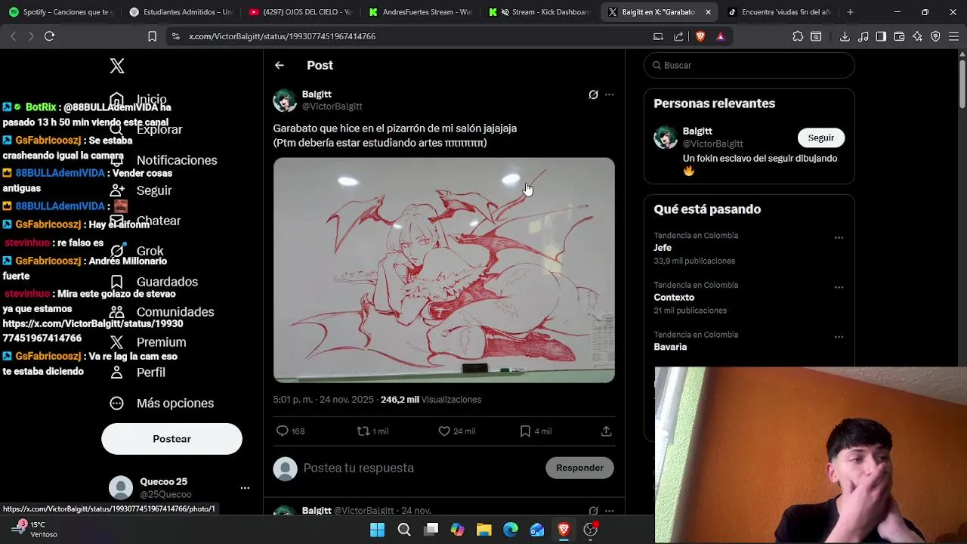Image resolution: width=967 pixels, height=544 pixels.
Task: Click the @VictorBalgitt handle on the post
Action: pyautogui.click(x=332, y=107)
